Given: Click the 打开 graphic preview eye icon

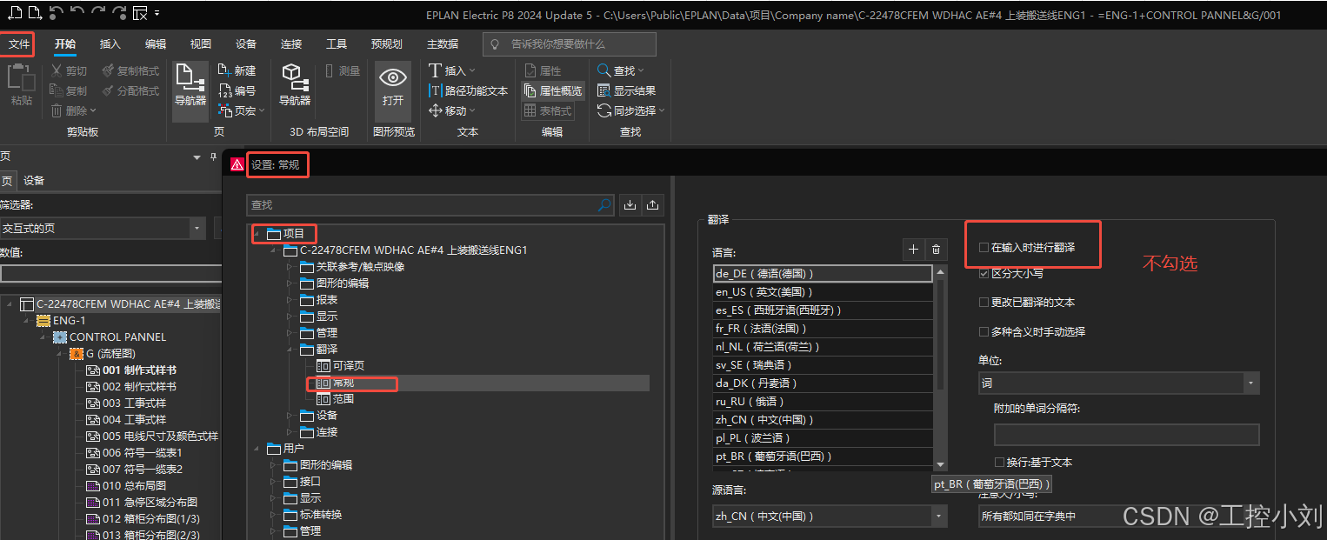Looking at the screenshot, I should coord(393,77).
